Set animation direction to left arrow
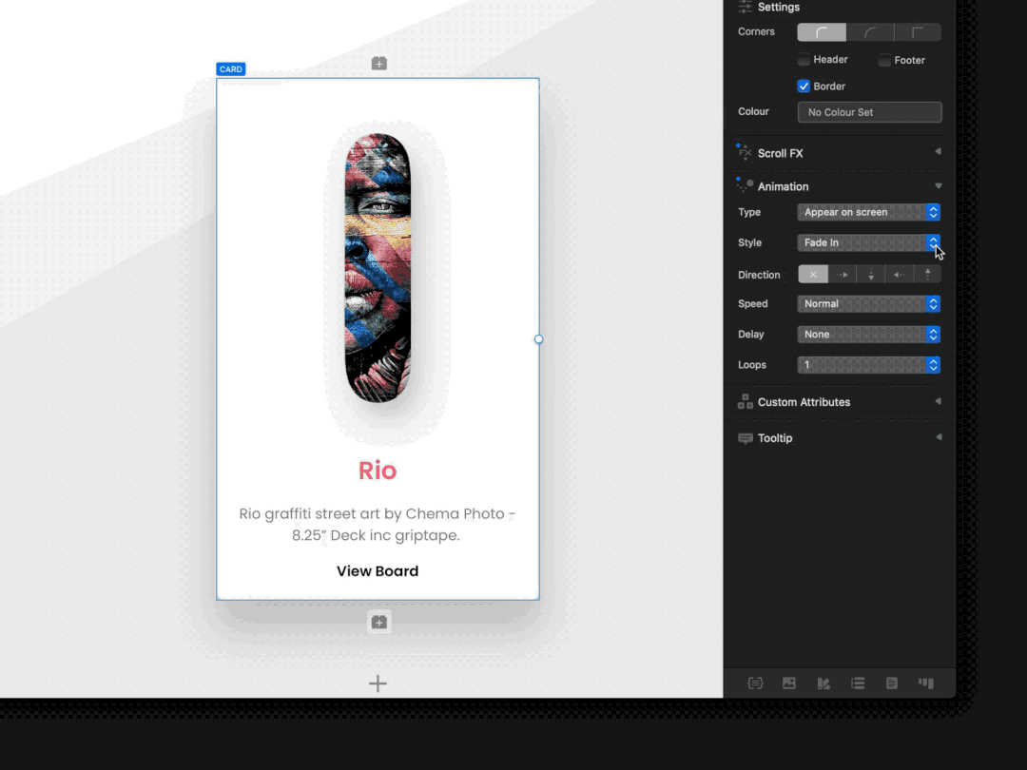Screen dimensions: 1027x770 [900, 275]
